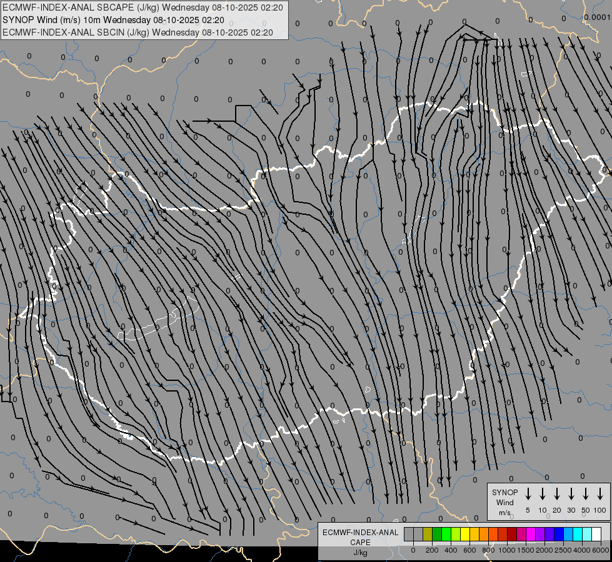Select the dark red legend swatch

tap(512, 534)
